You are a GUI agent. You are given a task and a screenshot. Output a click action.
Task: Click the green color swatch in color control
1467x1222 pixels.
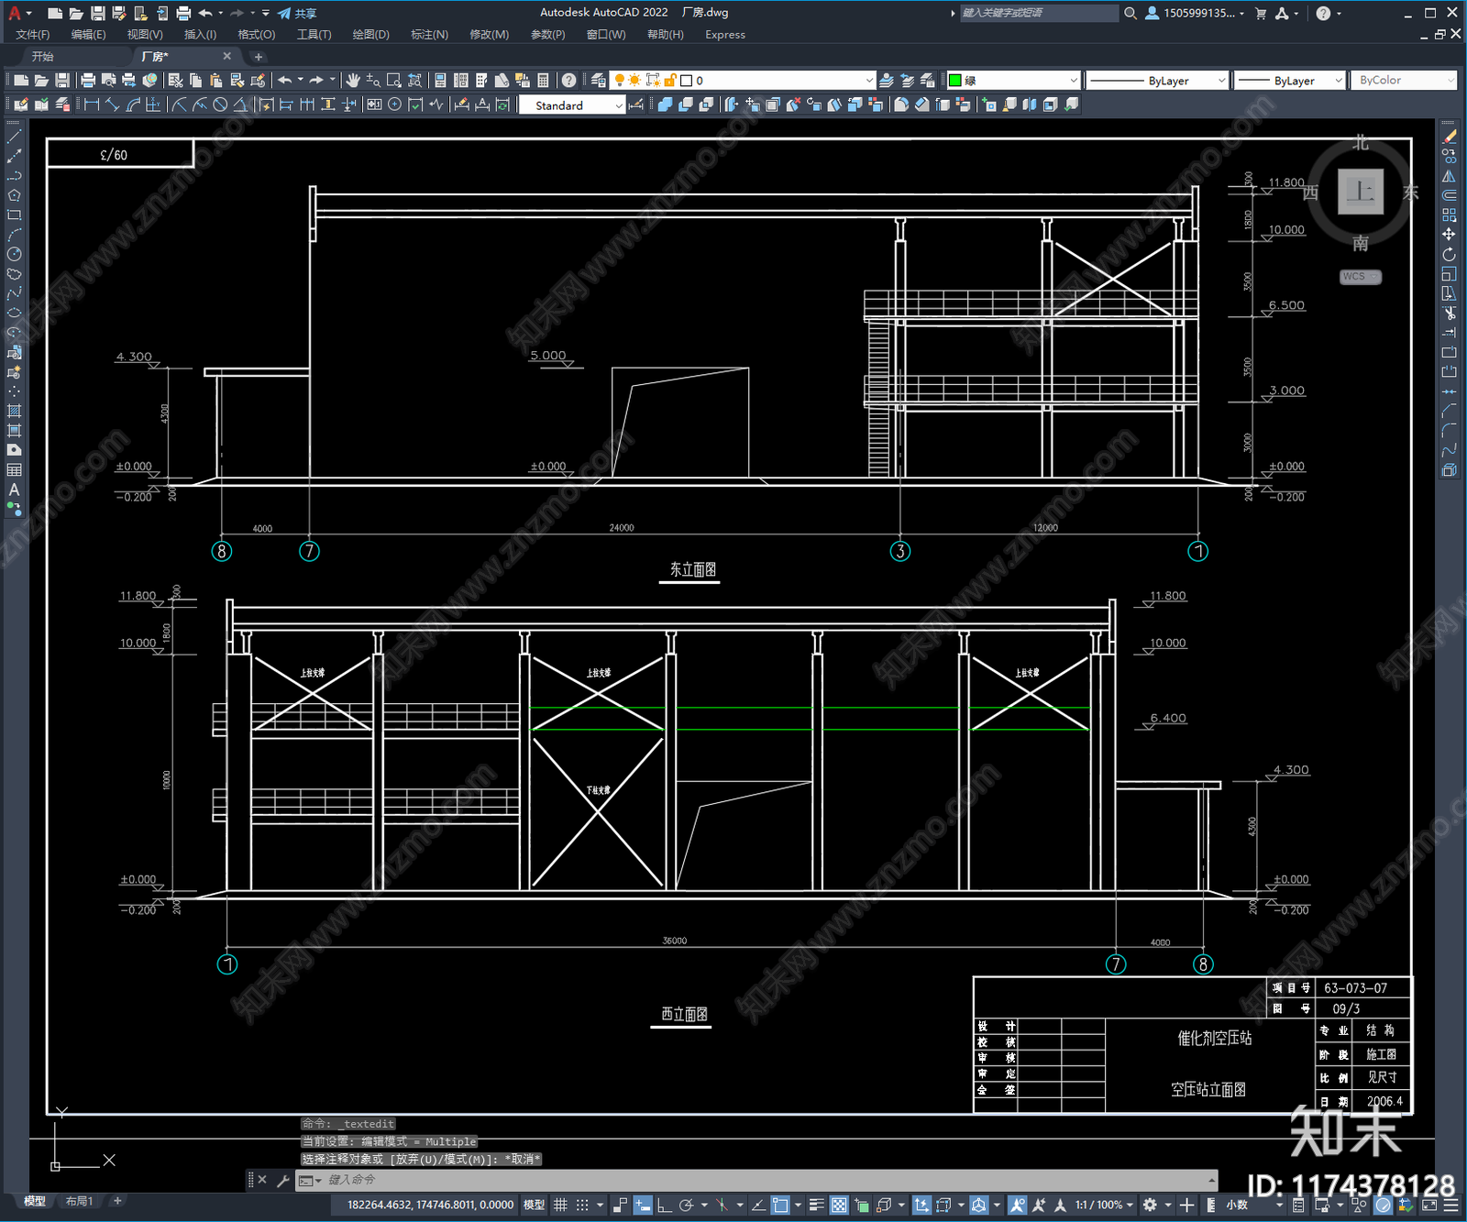954,81
